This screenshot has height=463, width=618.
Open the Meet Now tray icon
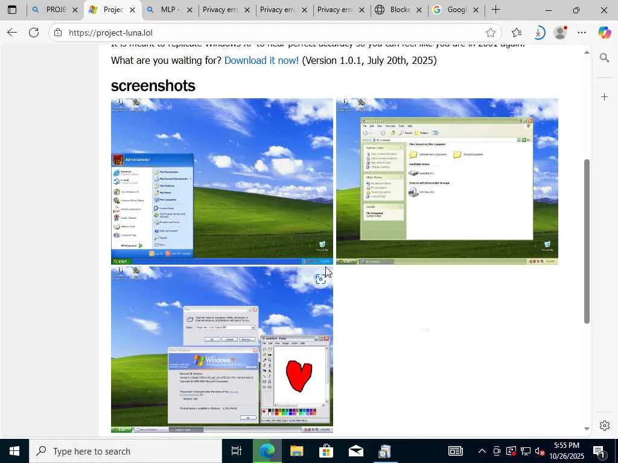[497, 451]
